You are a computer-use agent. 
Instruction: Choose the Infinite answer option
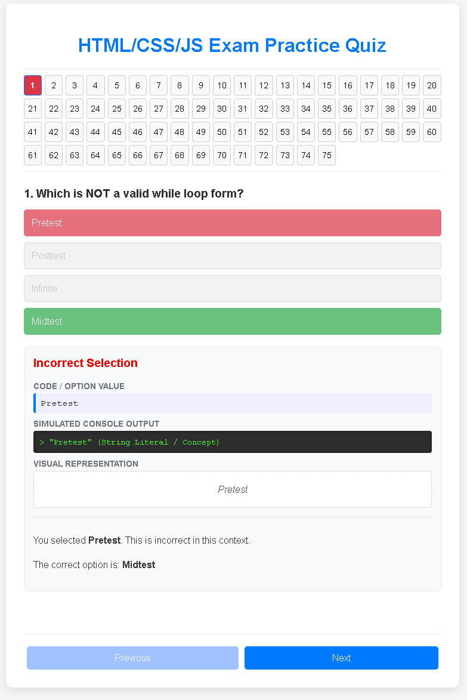(x=232, y=288)
